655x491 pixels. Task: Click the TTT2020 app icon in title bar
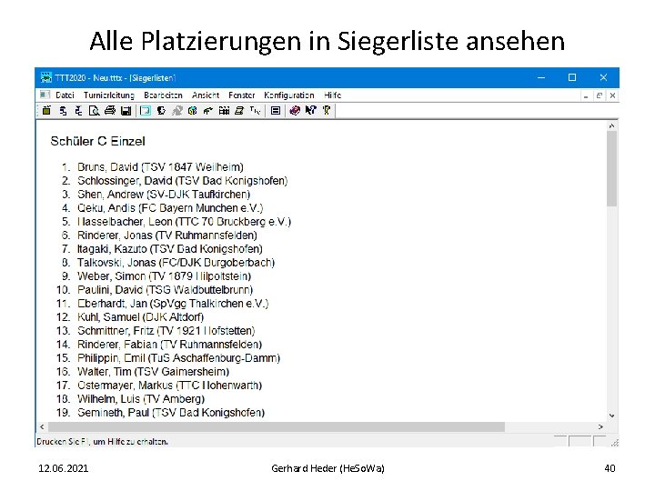click(46, 77)
